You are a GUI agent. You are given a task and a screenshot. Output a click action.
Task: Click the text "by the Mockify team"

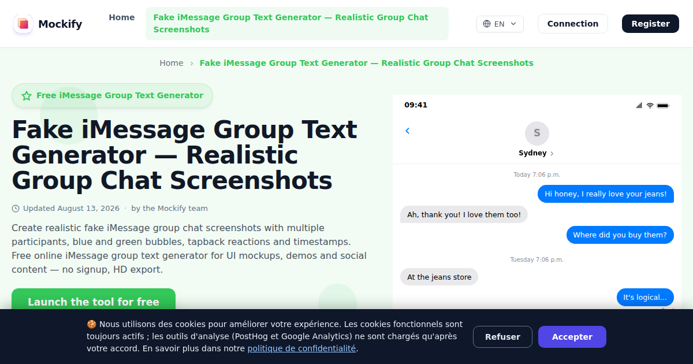pyautogui.click(x=169, y=209)
